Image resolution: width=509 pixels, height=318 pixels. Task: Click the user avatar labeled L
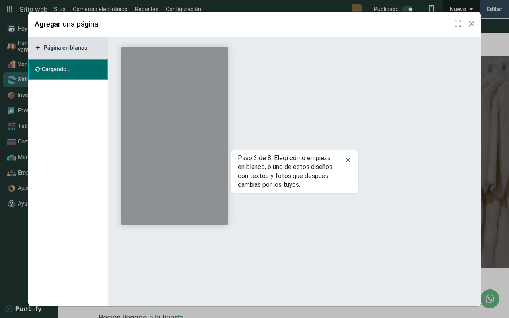pyautogui.click(x=357, y=9)
